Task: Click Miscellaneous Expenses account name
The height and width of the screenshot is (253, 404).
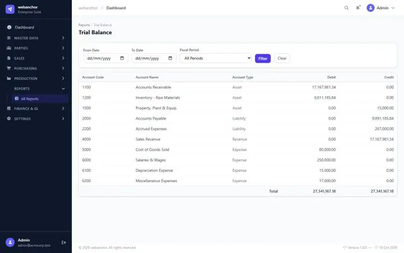Action: pos(156,181)
